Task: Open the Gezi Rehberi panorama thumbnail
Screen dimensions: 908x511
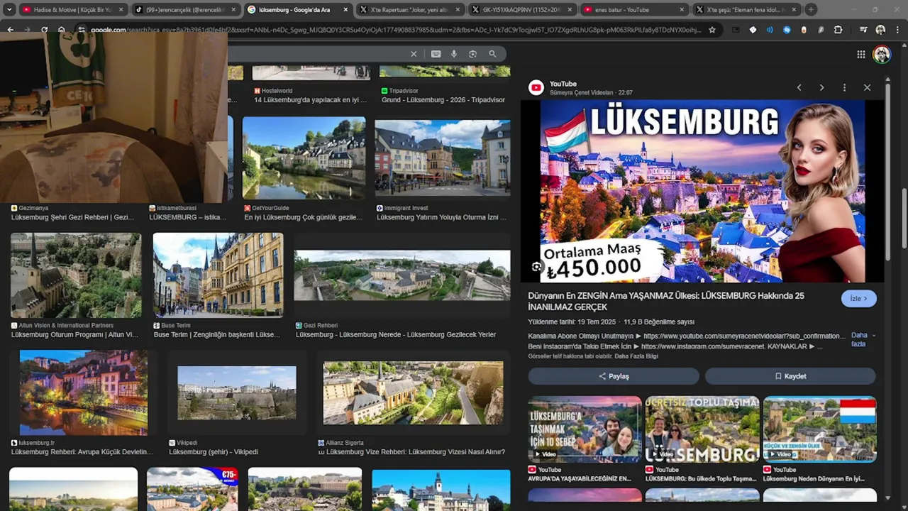Action: [x=402, y=275]
